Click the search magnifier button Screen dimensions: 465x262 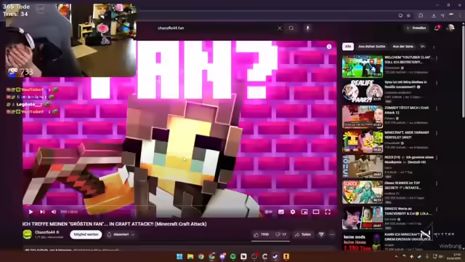tap(291, 28)
